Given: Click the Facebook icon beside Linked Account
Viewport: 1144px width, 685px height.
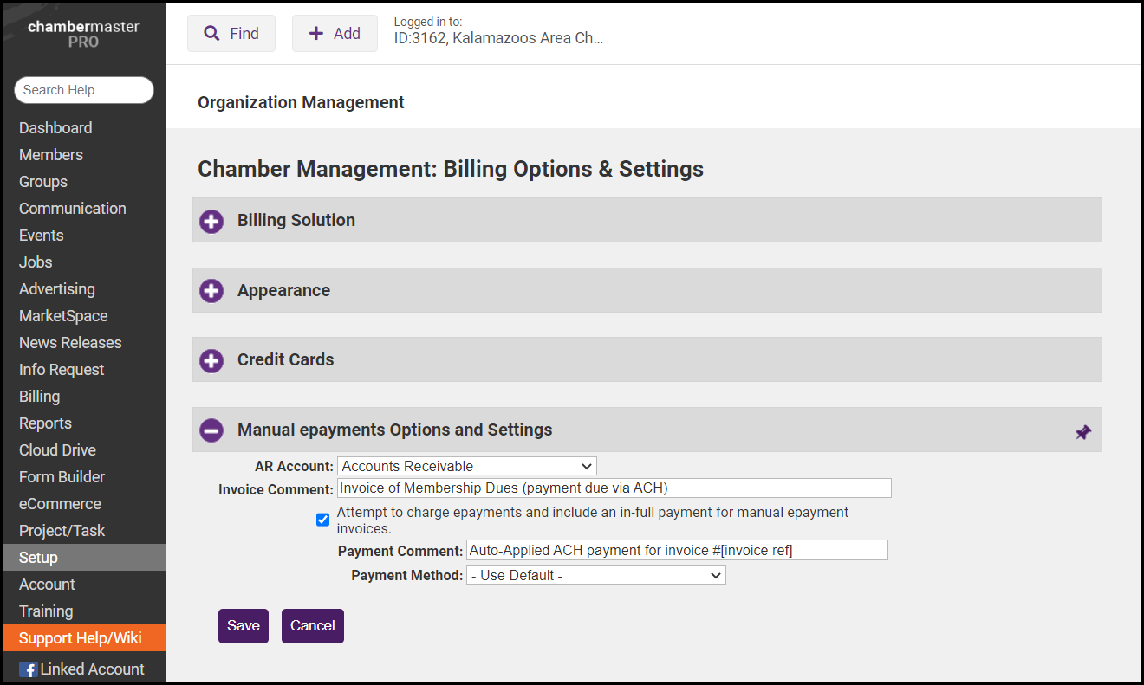Looking at the screenshot, I should (x=28, y=669).
